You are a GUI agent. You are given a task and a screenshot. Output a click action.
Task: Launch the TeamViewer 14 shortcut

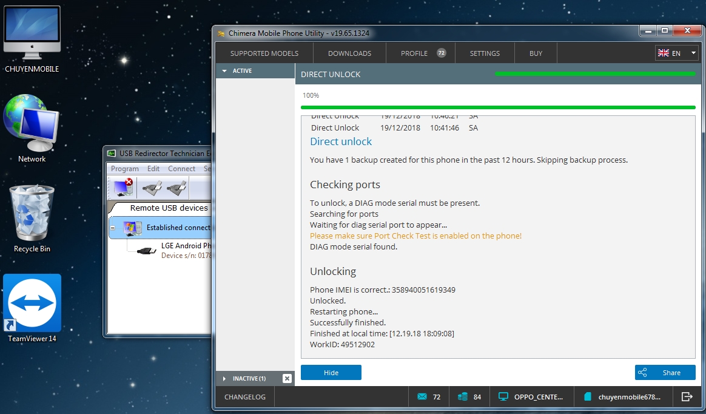32,308
